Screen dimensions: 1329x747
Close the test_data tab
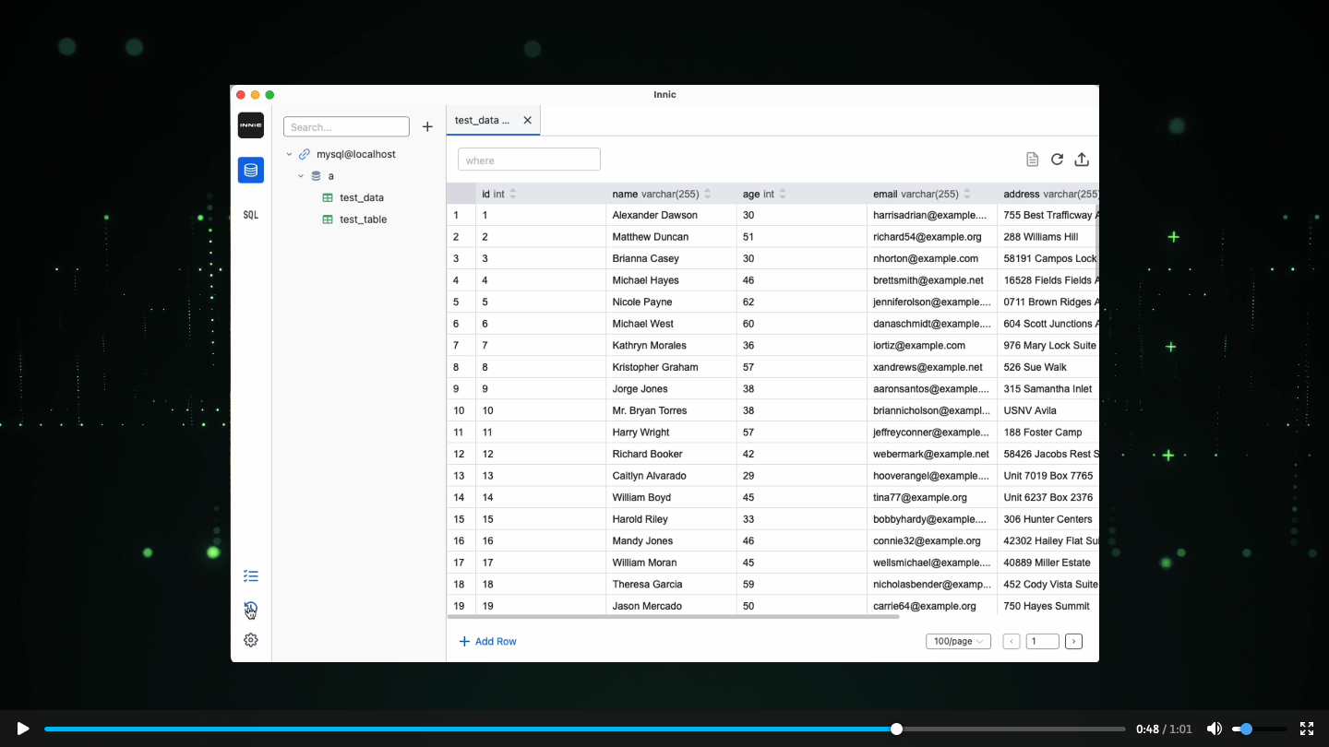pos(527,120)
